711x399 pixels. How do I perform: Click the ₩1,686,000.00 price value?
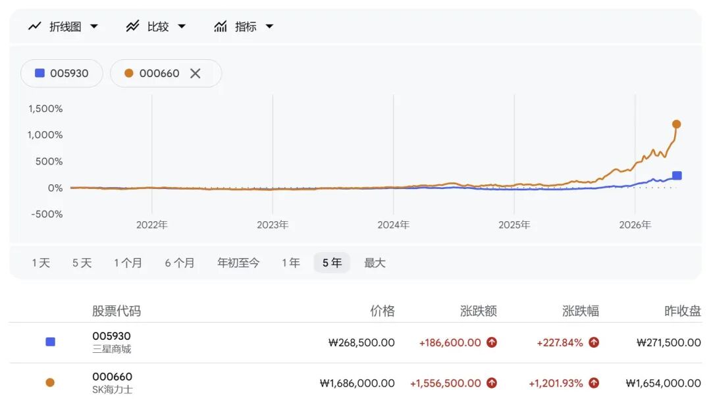tap(357, 384)
